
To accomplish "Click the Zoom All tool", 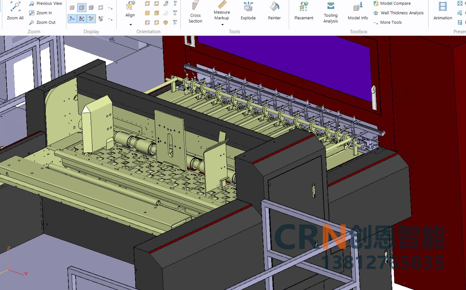I will pos(15,11).
